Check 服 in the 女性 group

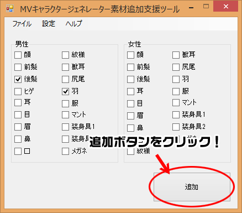point(176,91)
